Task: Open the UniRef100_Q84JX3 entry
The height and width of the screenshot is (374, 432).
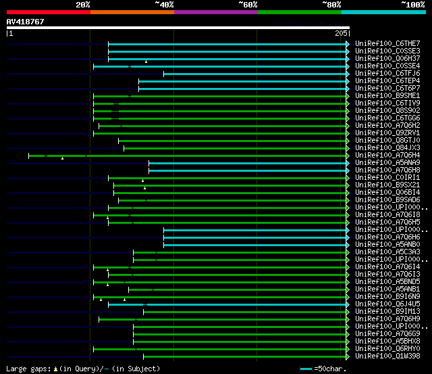Action: (x=387, y=148)
